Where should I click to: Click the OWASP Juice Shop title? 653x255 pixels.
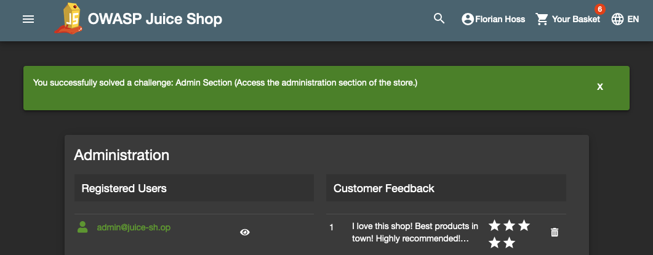click(x=155, y=19)
